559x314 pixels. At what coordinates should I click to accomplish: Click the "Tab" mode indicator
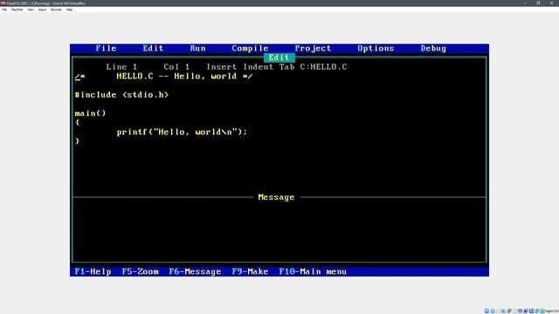tap(286, 67)
